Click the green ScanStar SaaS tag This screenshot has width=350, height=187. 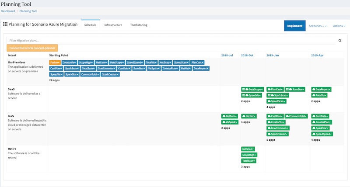[294, 90]
